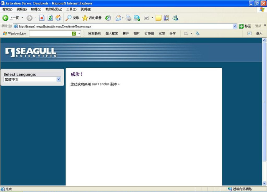Open the History icon
267x192 pixels.
(x=108, y=18)
